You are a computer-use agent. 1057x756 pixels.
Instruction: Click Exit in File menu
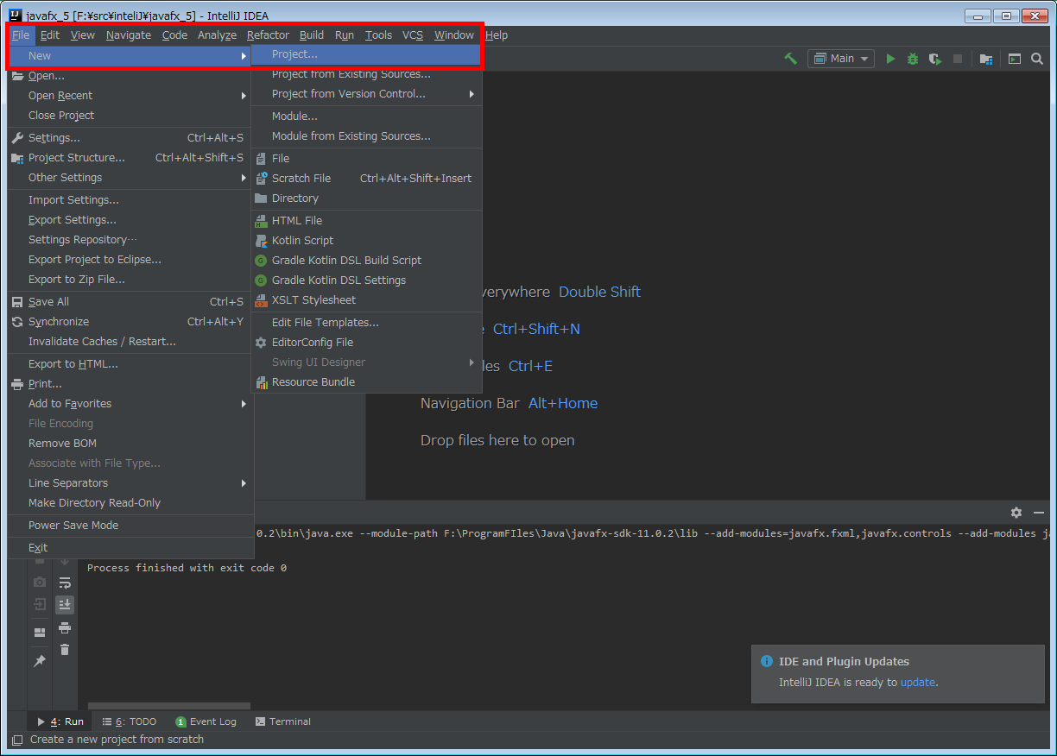(130, 548)
